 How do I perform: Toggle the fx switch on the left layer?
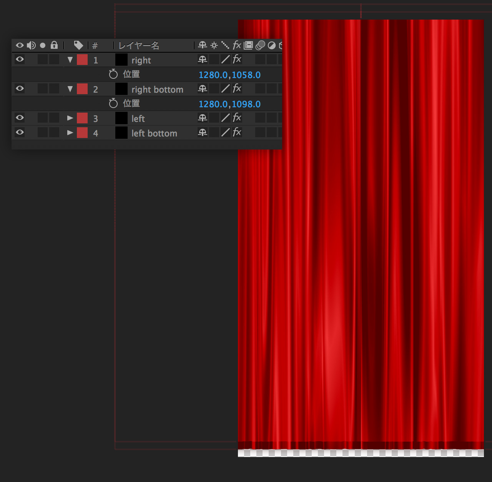click(x=237, y=118)
